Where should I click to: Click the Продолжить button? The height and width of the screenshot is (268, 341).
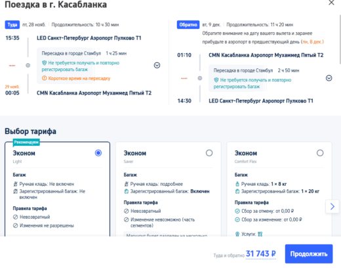pos(309,254)
